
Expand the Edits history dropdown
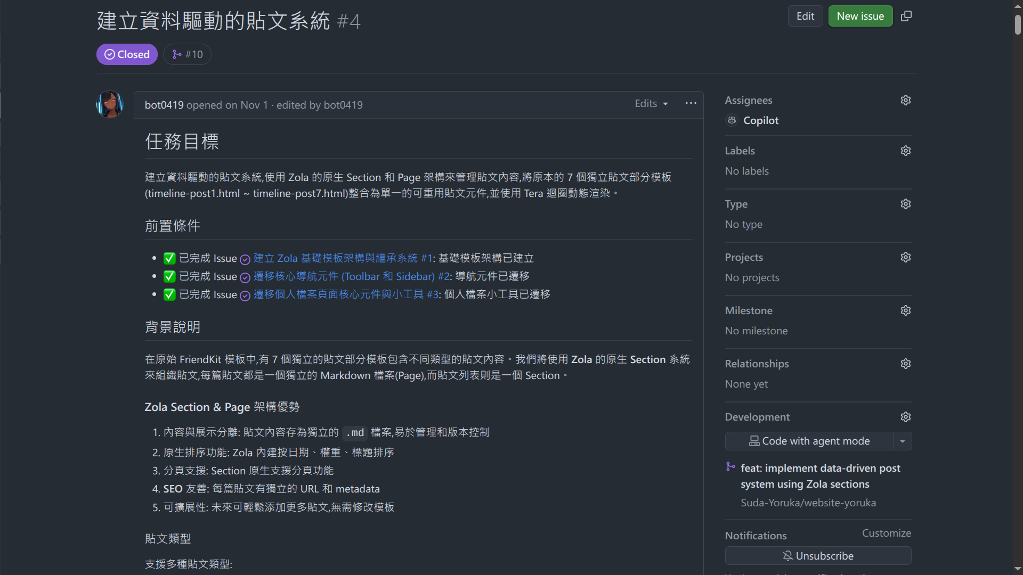pos(651,104)
